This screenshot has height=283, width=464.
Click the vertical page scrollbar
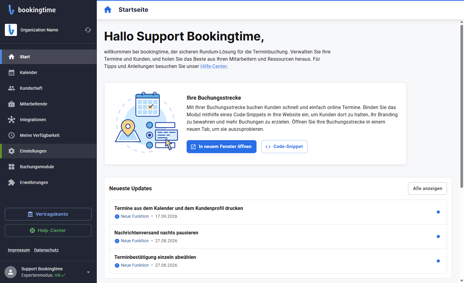[462, 106]
